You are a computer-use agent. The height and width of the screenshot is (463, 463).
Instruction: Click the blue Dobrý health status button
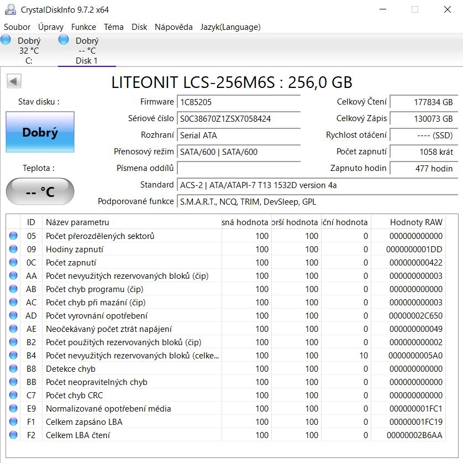pyautogui.click(x=40, y=132)
